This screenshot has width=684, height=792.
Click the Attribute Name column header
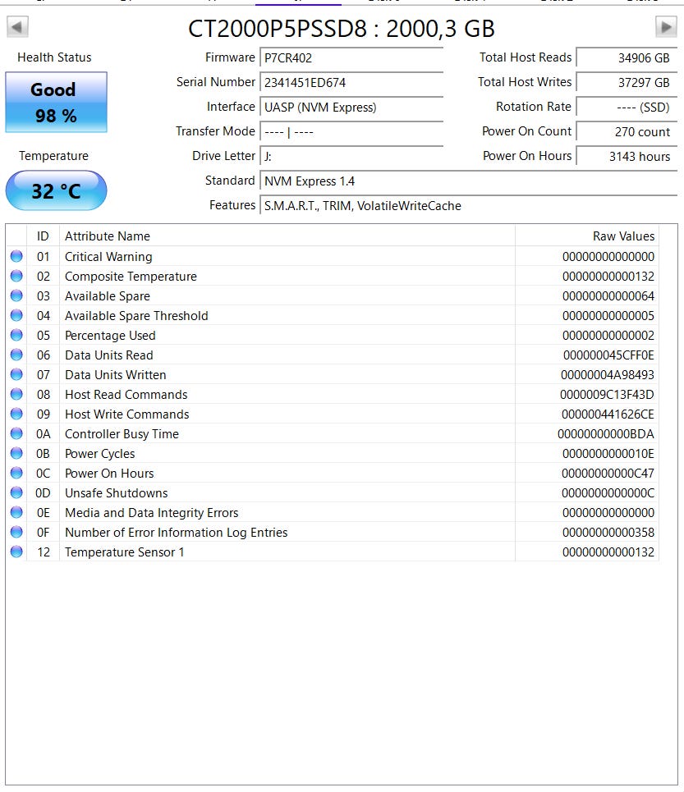click(x=287, y=236)
